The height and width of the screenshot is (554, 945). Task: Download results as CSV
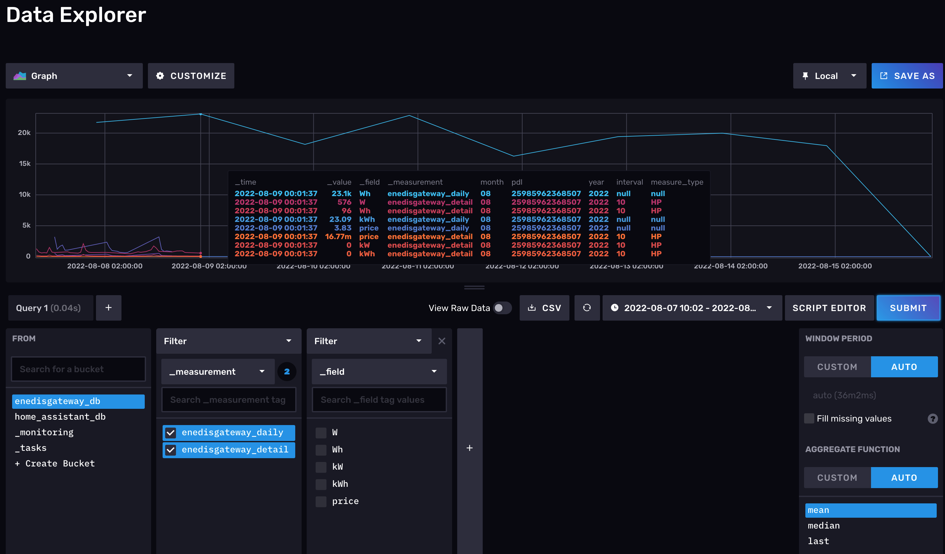(544, 308)
